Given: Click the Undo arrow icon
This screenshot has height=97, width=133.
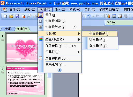Looking at the screenshot, I should [x=89, y=16].
